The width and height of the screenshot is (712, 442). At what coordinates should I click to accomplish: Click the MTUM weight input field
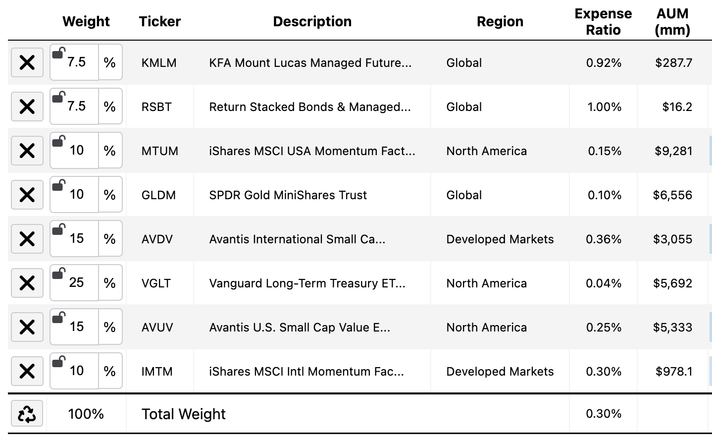[74, 151]
